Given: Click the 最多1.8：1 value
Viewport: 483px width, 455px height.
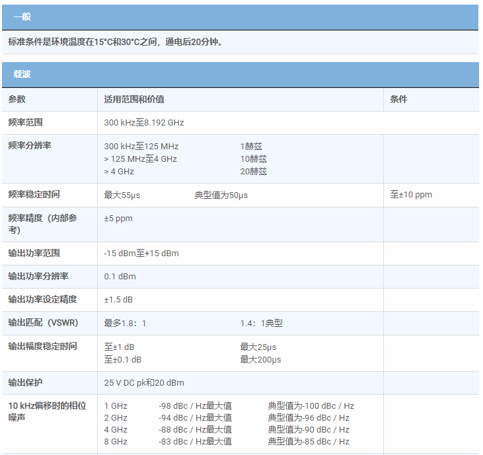Looking at the screenshot, I should click(x=125, y=323).
